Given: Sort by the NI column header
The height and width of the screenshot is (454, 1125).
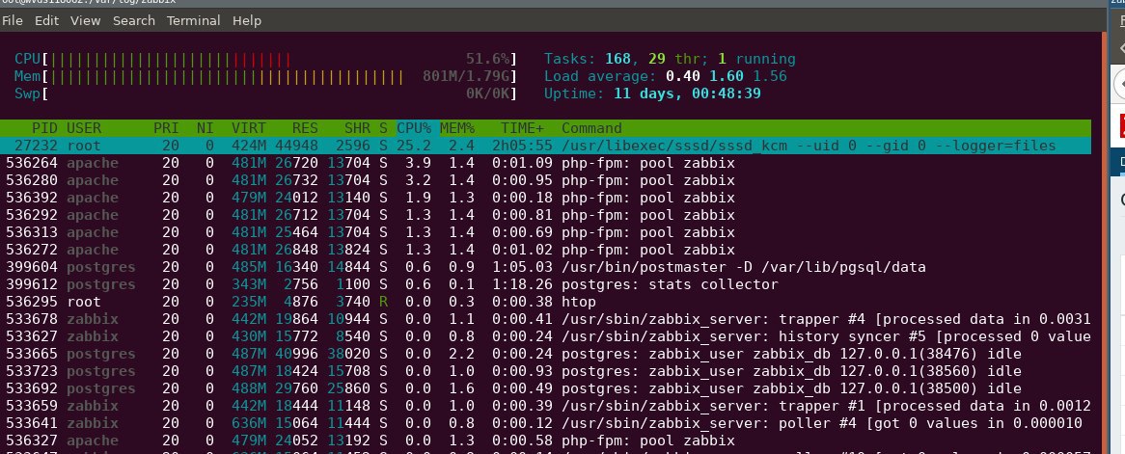Looking at the screenshot, I should (x=206, y=128).
